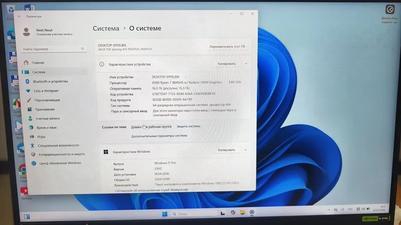Show hidden tray icons chevron

point(329,210)
